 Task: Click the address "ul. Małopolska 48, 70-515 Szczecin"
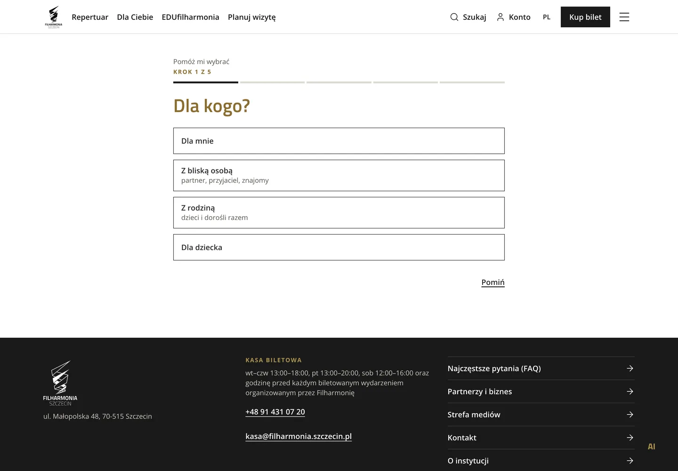point(97,416)
